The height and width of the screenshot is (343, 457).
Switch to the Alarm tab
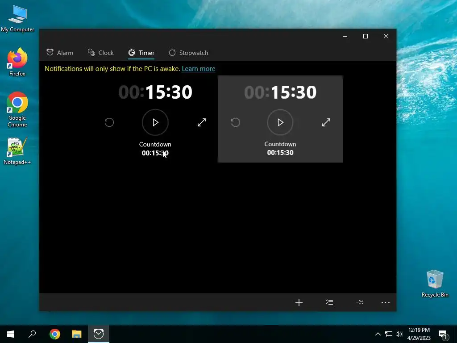[x=60, y=53]
